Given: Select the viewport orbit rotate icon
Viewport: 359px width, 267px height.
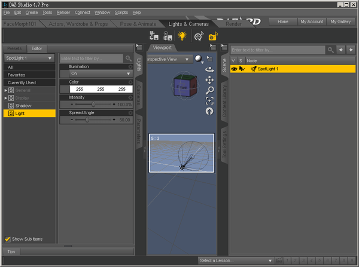Looking at the screenshot, I should 209,69.
